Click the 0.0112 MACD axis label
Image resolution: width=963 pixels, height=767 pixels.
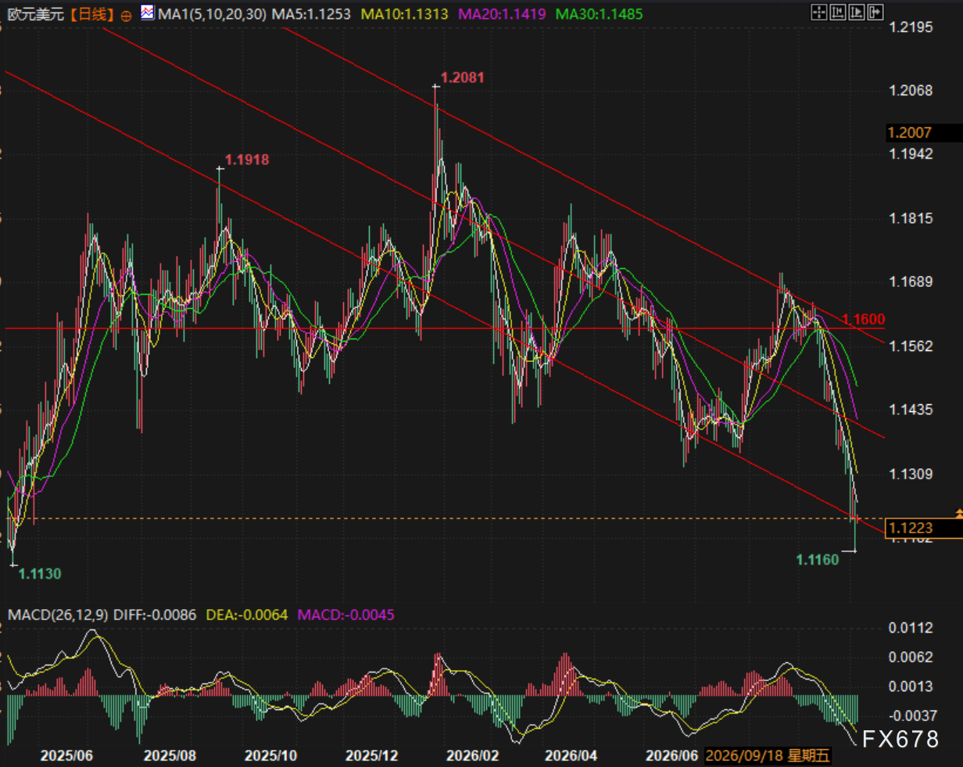pyautogui.click(x=911, y=628)
